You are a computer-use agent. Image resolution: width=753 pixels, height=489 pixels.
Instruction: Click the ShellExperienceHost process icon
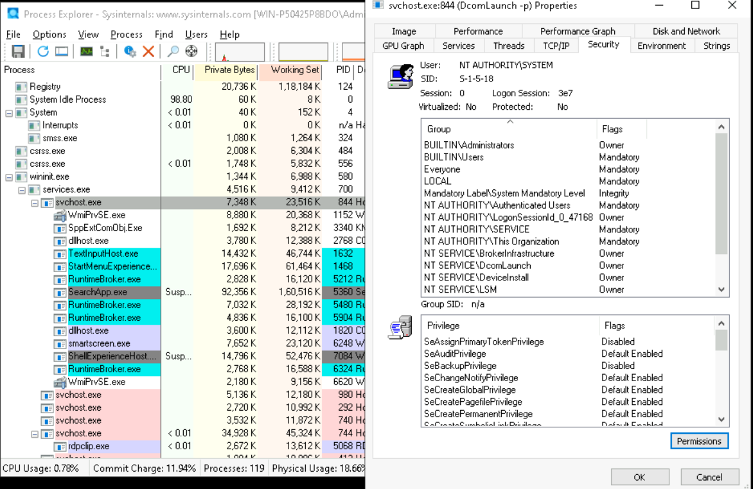pos(60,357)
